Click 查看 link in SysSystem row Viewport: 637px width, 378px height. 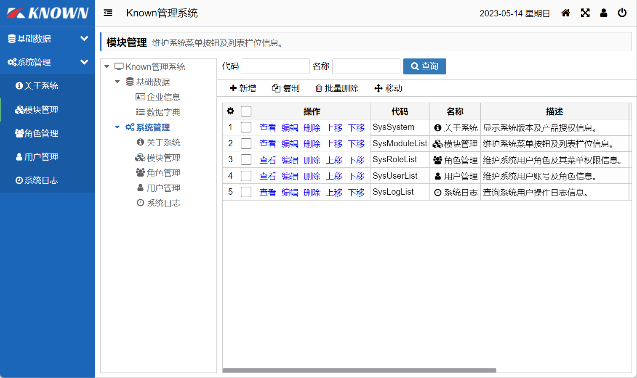tap(268, 128)
